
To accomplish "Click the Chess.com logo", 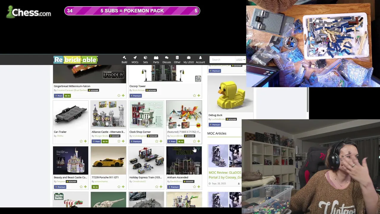I will (x=29, y=12).
